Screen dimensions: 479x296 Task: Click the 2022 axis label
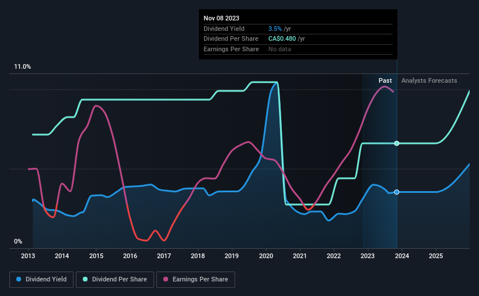tap(334, 256)
